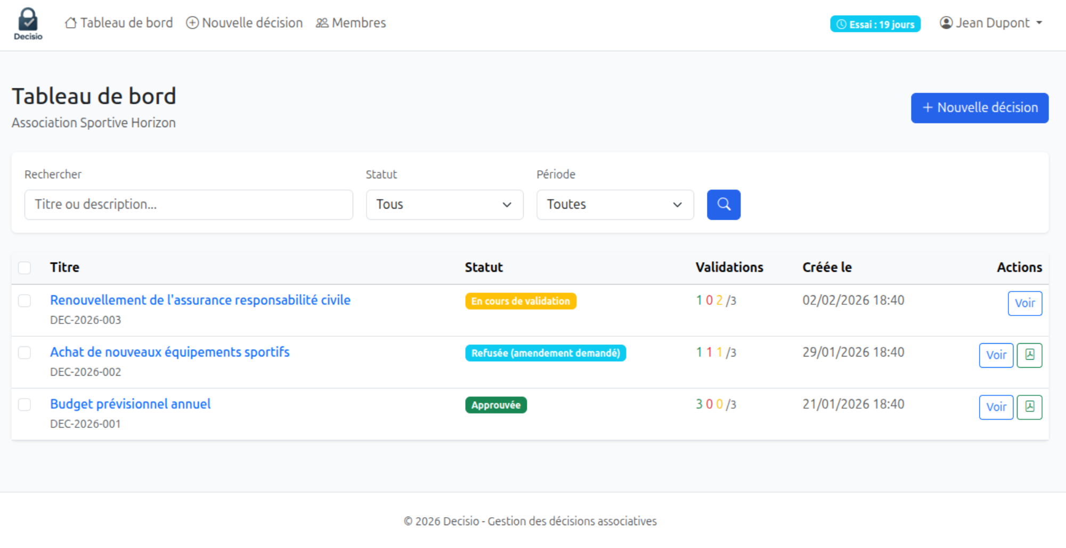
Task: Check the box for Renouvellement de l'assurance row
Action: (25, 301)
